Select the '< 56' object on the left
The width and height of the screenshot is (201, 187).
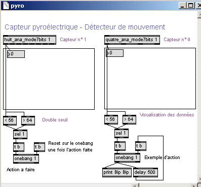tap(10, 120)
